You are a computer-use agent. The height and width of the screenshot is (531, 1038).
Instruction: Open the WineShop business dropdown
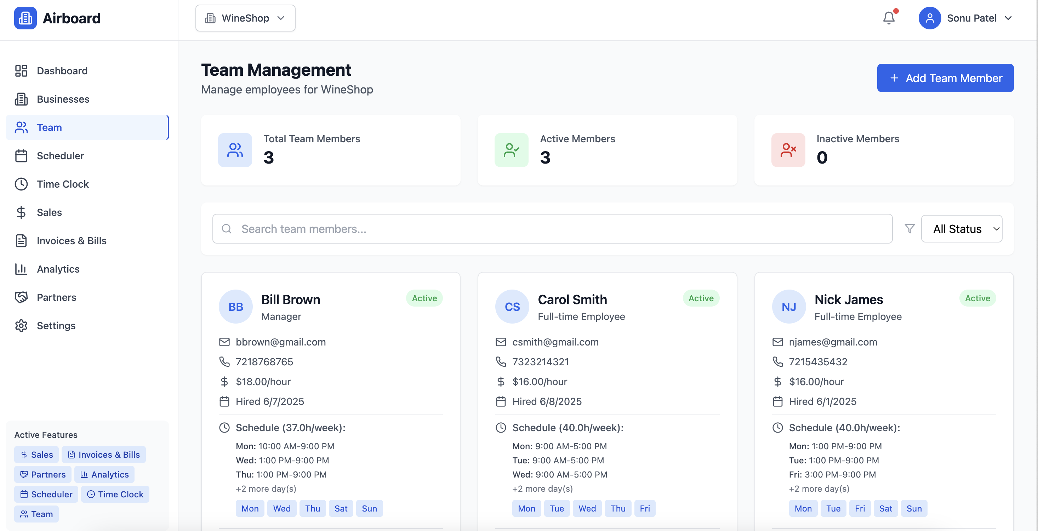coord(245,18)
